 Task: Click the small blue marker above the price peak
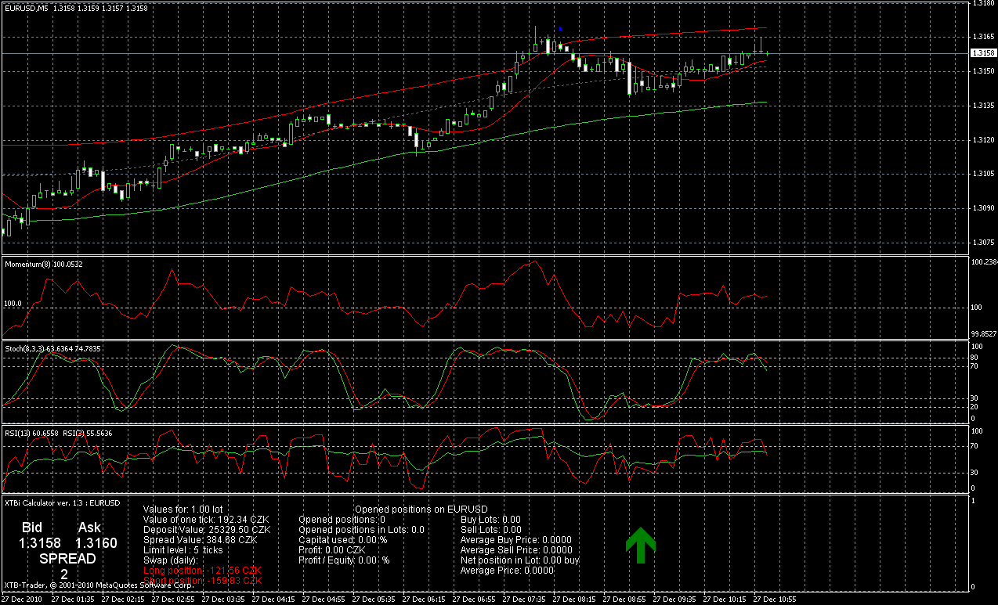[x=560, y=29]
